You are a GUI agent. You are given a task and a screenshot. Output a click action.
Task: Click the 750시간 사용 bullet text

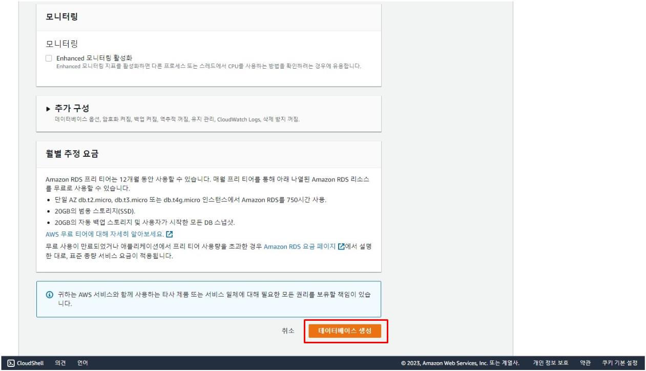[190, 200]
